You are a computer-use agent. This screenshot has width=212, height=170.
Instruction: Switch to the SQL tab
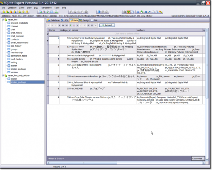coord(65,20)
